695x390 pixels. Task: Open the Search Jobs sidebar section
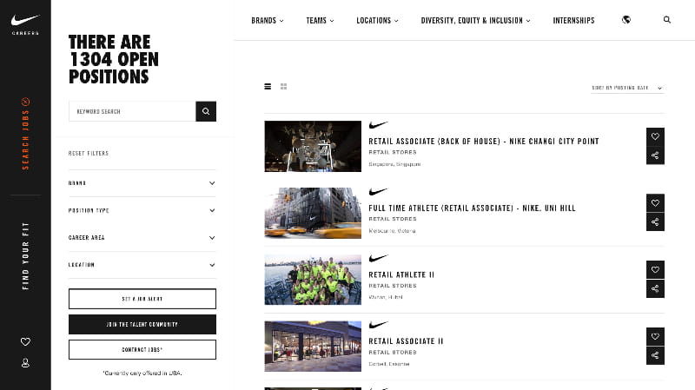[25, 134]
